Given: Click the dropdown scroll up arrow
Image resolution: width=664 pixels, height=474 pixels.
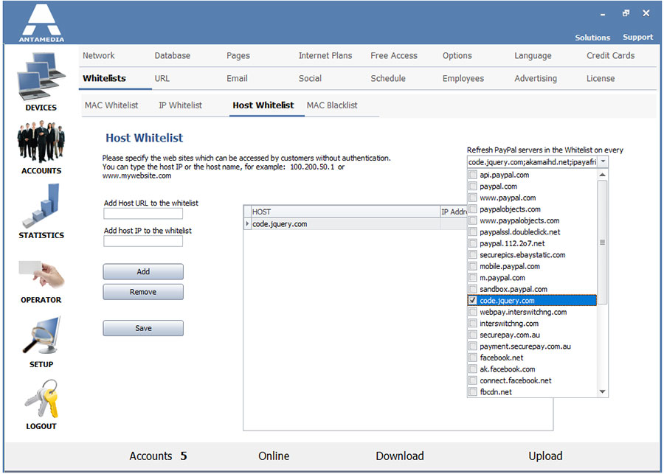Looking at the screenshot, I should tap(602, 175).
